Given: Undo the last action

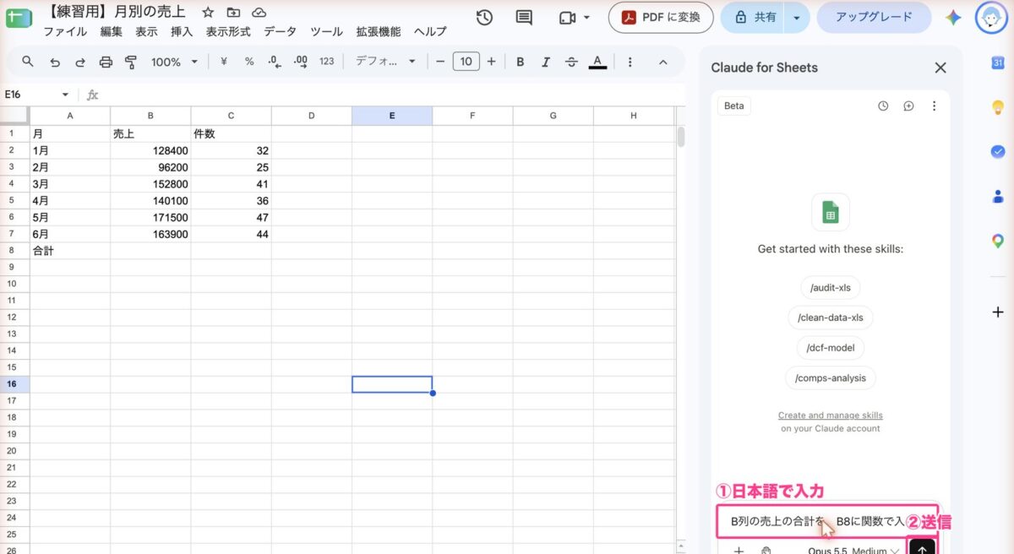Looking at the screenshot, I should [55, 62].
